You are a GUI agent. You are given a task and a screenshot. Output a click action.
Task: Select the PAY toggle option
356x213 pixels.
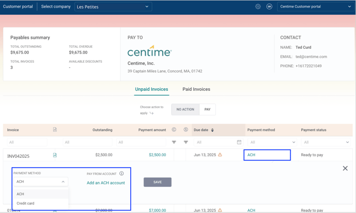point(207,109)
